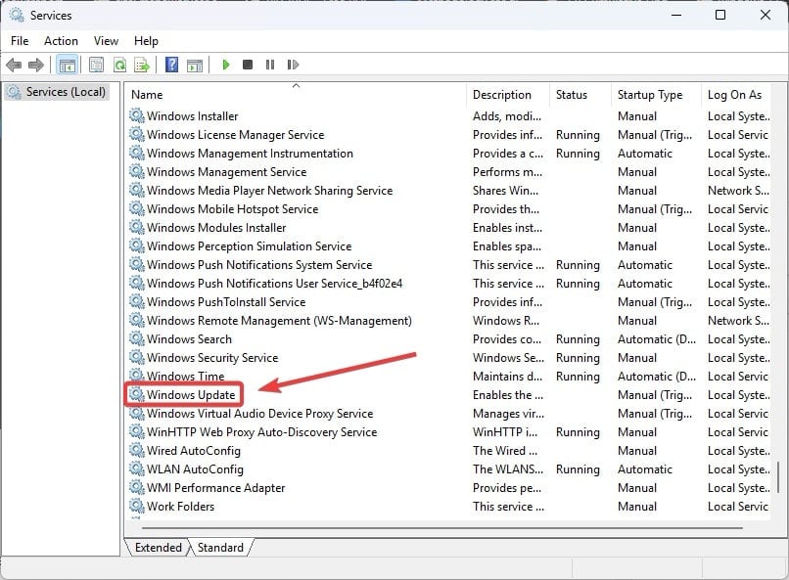Click 'Automatic (D...' startup type for Windows Search
789x580 pixels.
(656, 339)
